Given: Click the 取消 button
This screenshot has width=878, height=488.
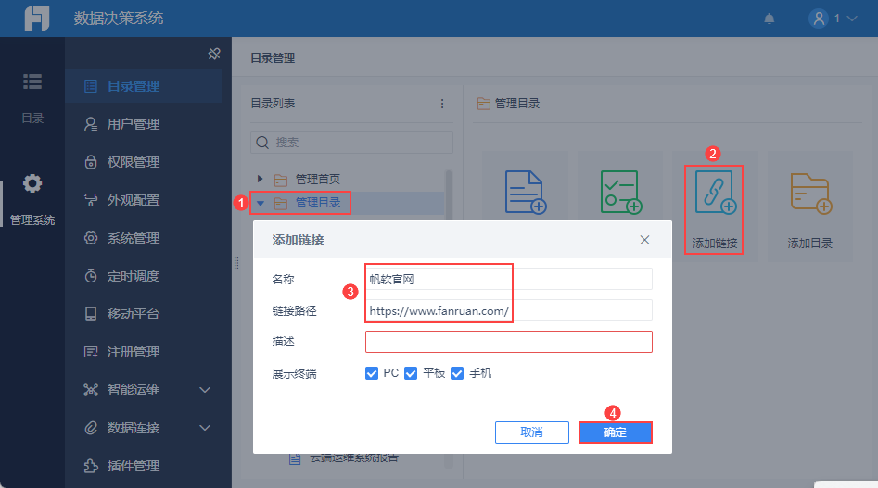Looking at the screenshot, I should point(532,432).
